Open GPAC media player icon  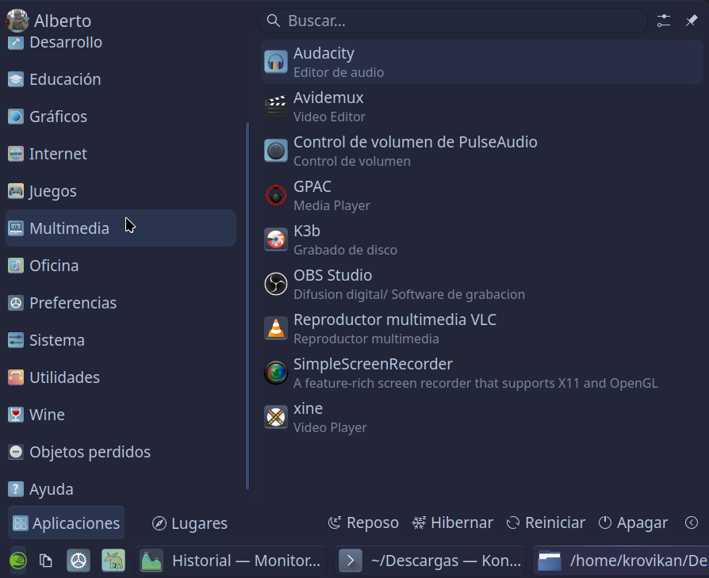[276, 195]
